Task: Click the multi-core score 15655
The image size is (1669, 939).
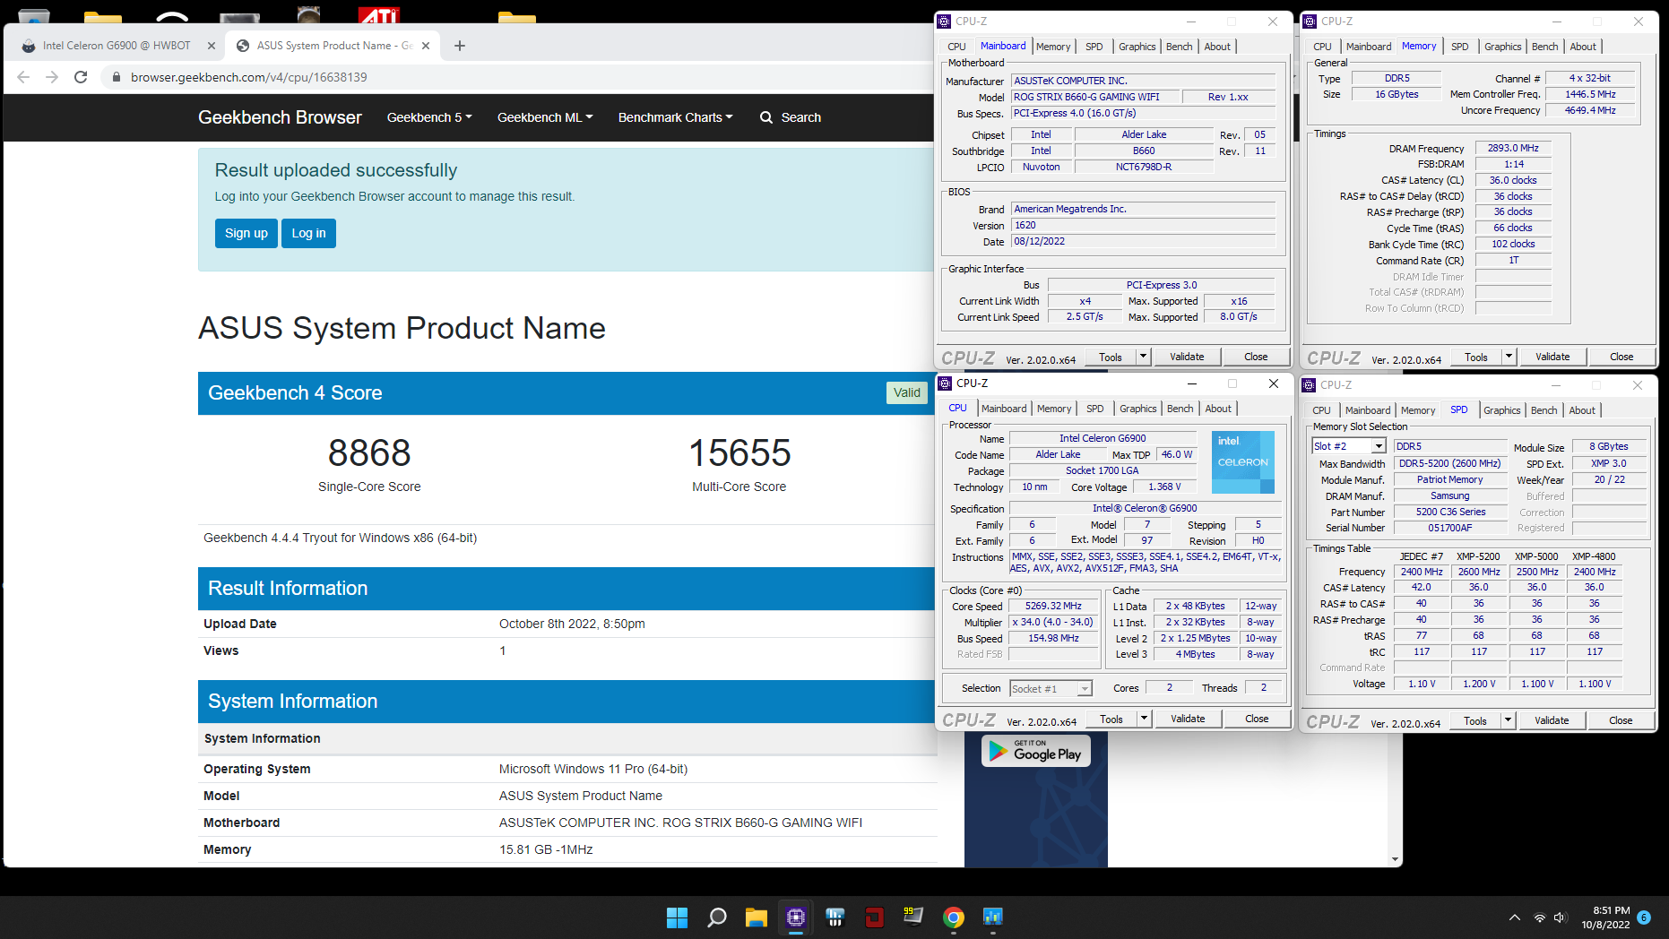Action: (x=739, y=452)
